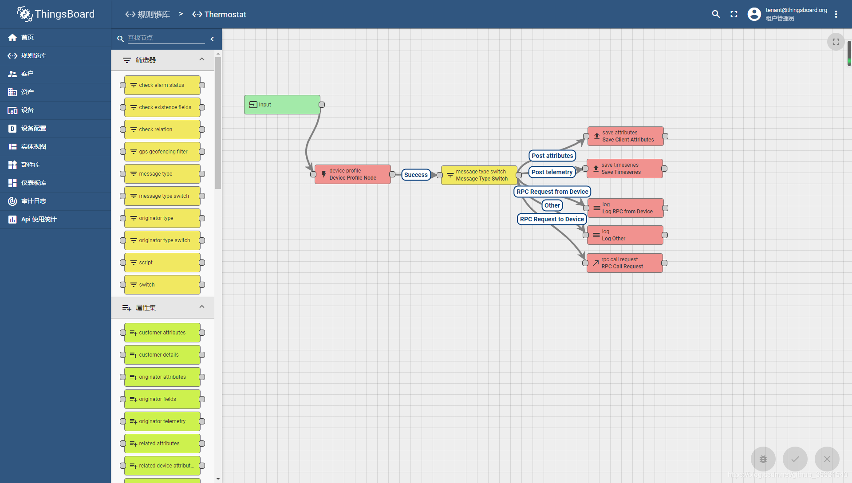The image size is (852, 483).
Task: Collapse the 筛选器 section expander
Action: pos(201,59)
